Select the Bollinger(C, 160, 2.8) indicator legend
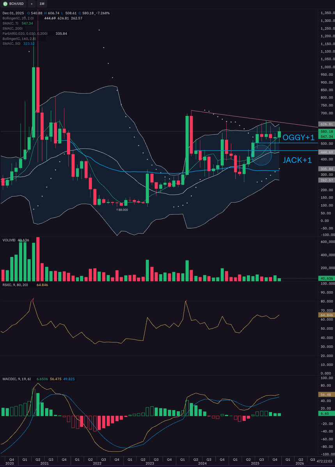This screenshot has height=467, width=335. point(20,39)
